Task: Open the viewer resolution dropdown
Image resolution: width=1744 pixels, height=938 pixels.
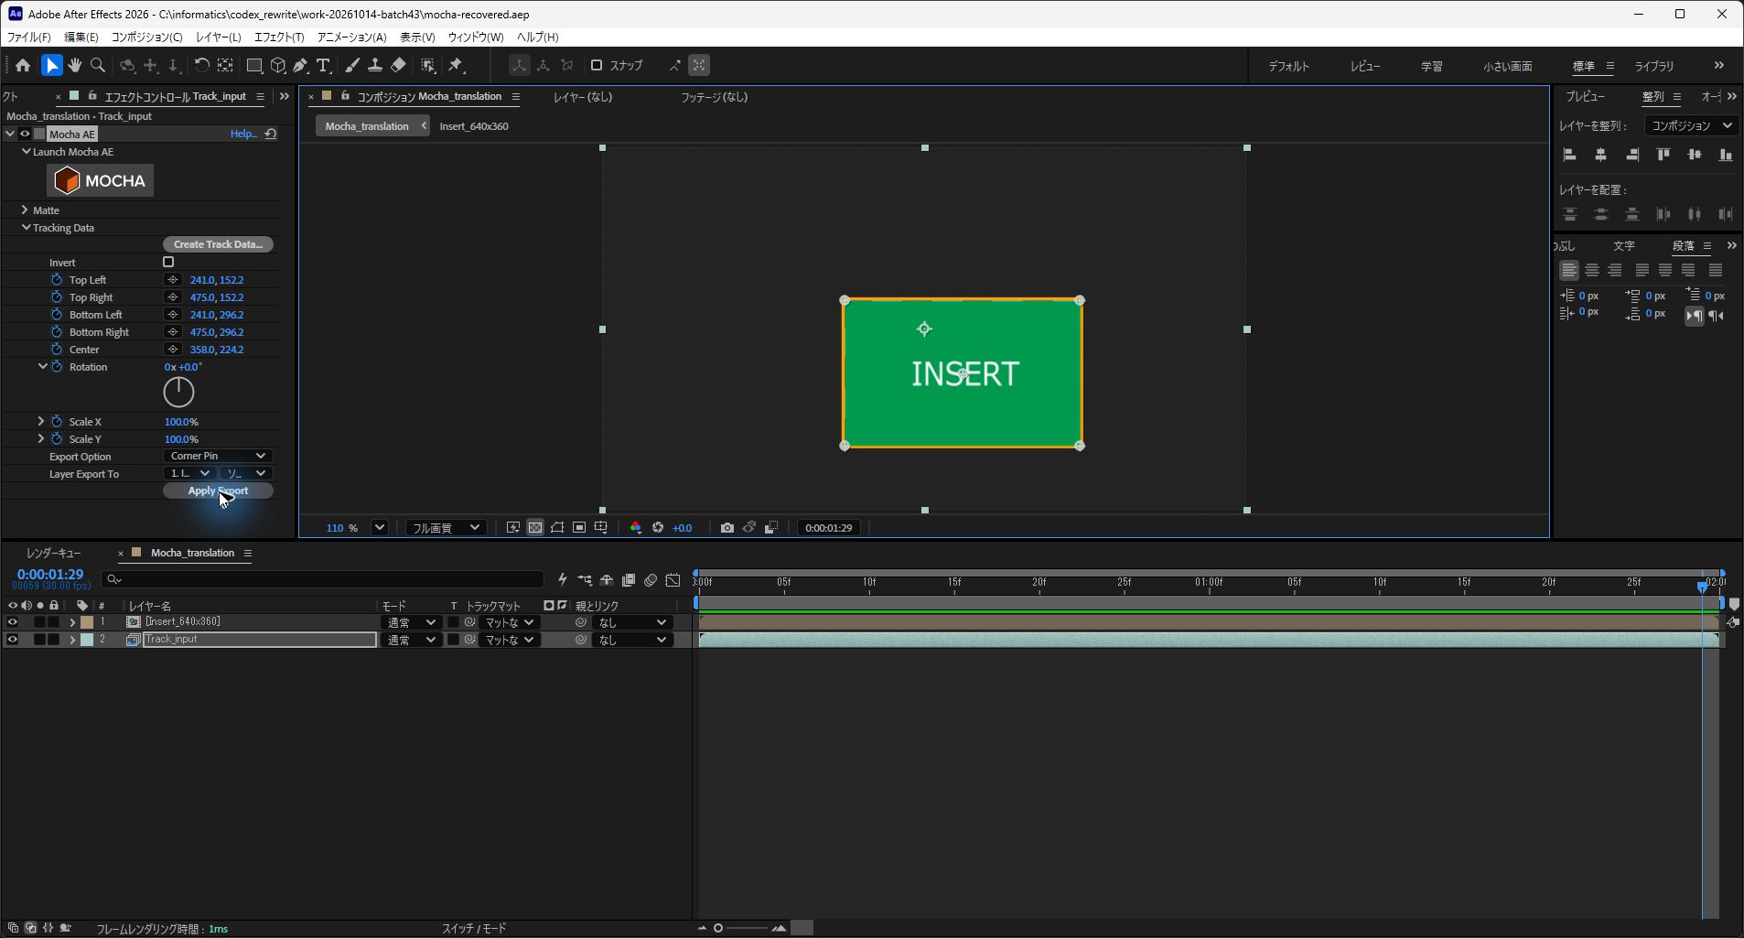Action: 445,528
